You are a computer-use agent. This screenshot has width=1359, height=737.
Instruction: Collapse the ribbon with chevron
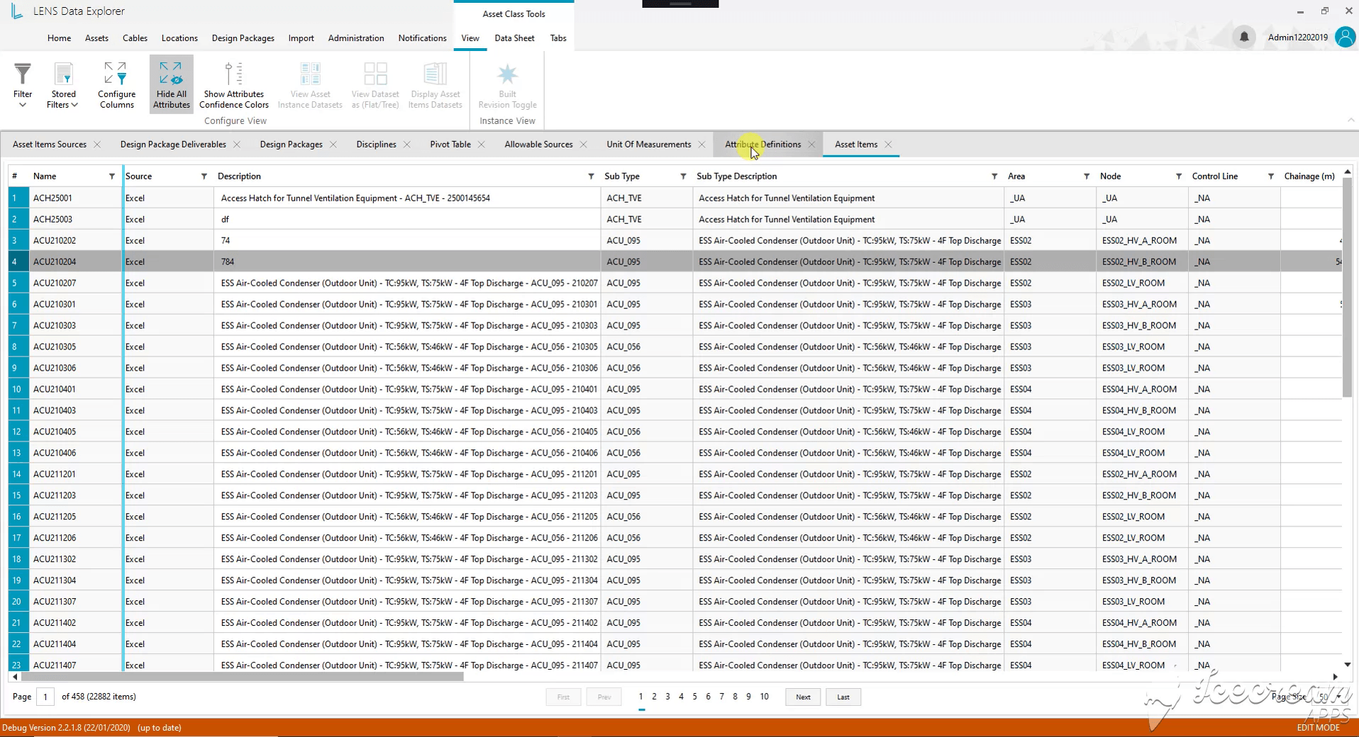[x=1350, y=120]
